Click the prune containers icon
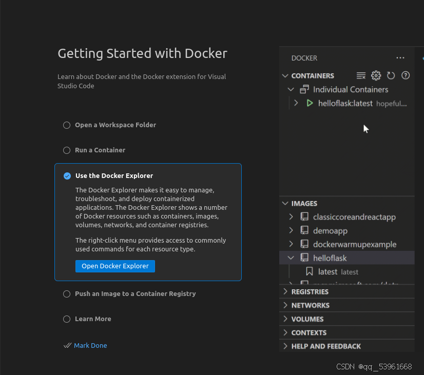 [x=361, y=76]
